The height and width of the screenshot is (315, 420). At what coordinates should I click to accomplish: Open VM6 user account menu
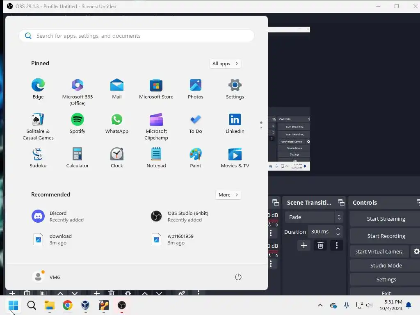point(46,277)
